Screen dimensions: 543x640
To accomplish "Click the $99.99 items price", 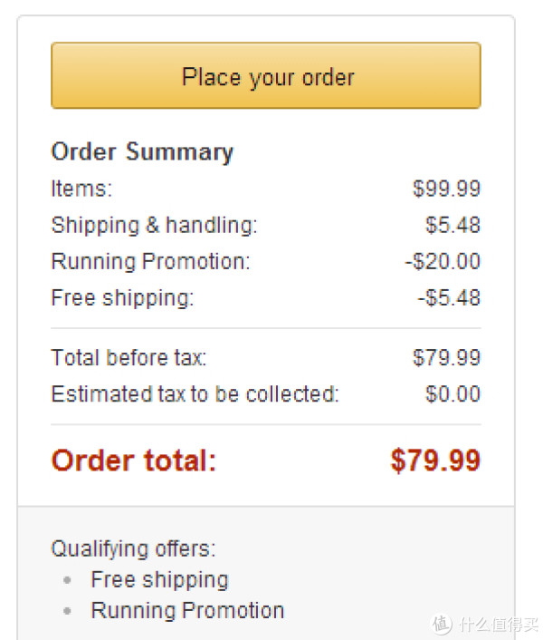I will coord(447,189).
